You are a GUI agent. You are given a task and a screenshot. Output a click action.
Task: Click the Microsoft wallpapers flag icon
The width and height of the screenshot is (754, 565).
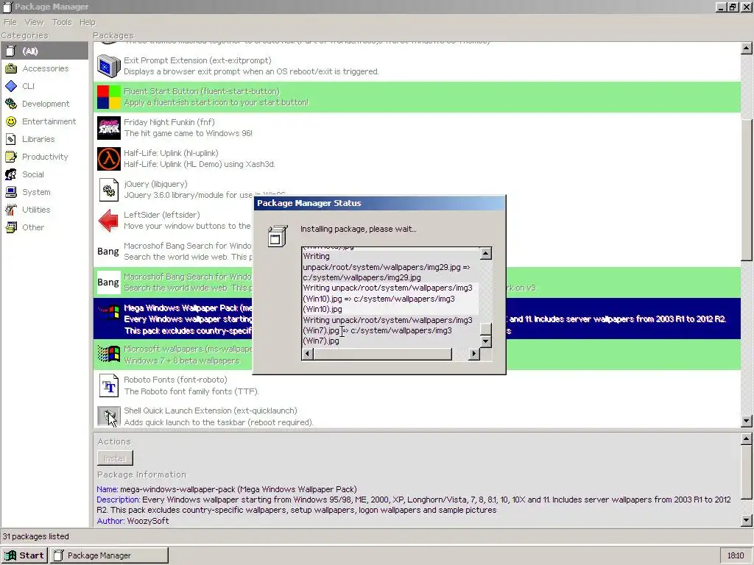tap(109, 355)
